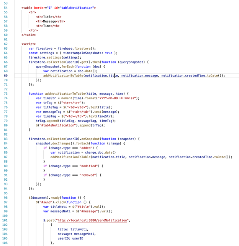Click the function name on line 73
Image resolution: width=239 pixels, height=246 pixels.
pos(65,94)
